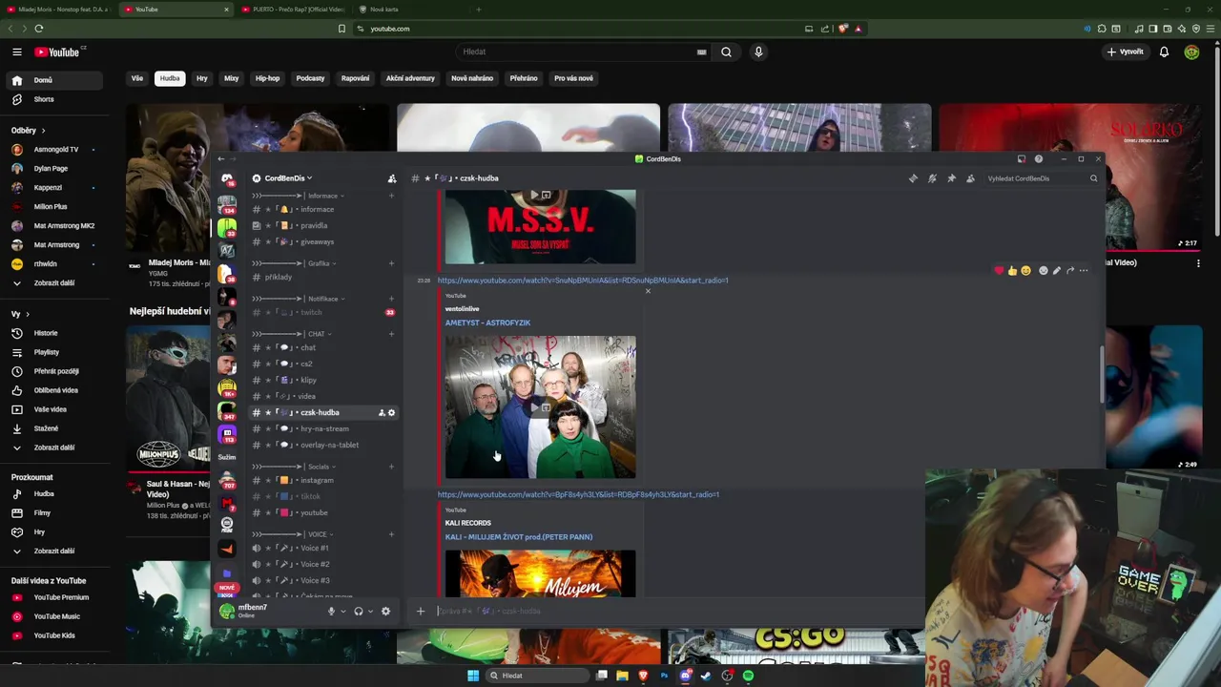Select the Vše filter chip

pyautogui.click(x=137, y=78)
